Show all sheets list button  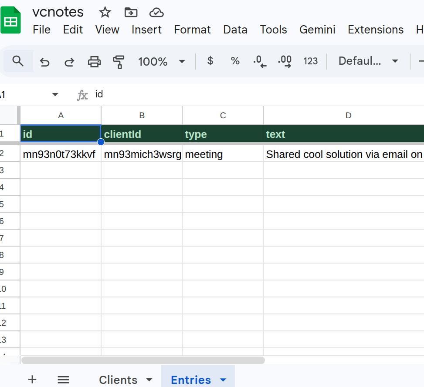point(64,380)
